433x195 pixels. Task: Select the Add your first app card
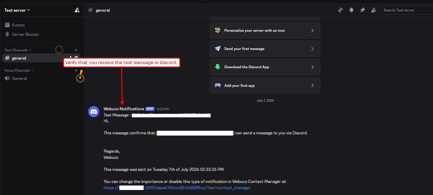265,85
